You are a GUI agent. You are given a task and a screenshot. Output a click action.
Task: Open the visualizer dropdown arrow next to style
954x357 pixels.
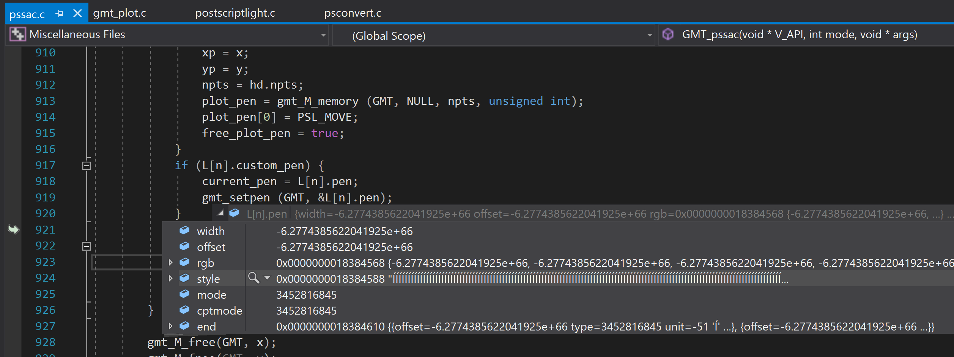[267, 278]
